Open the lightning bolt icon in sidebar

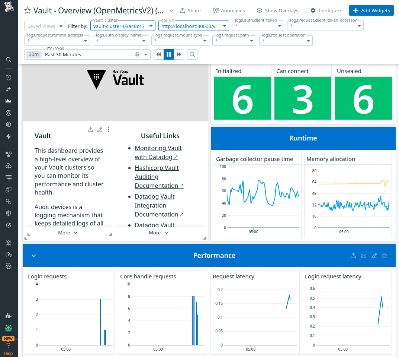[x=9, y=136]
